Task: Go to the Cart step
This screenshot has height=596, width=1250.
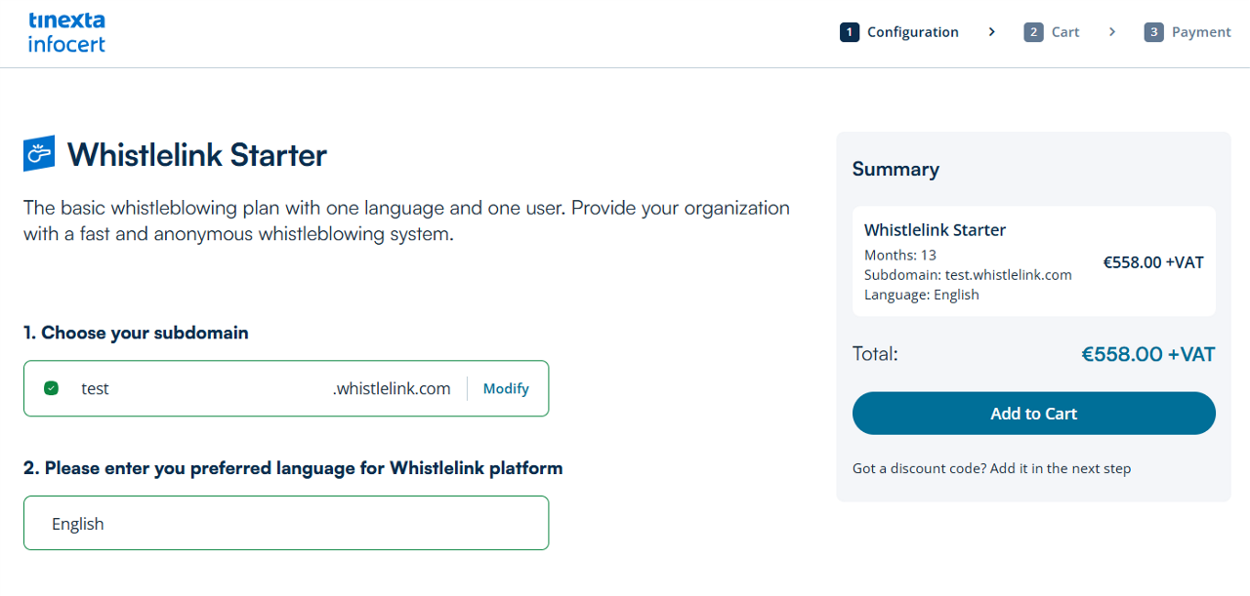Action: point(1065,32)
